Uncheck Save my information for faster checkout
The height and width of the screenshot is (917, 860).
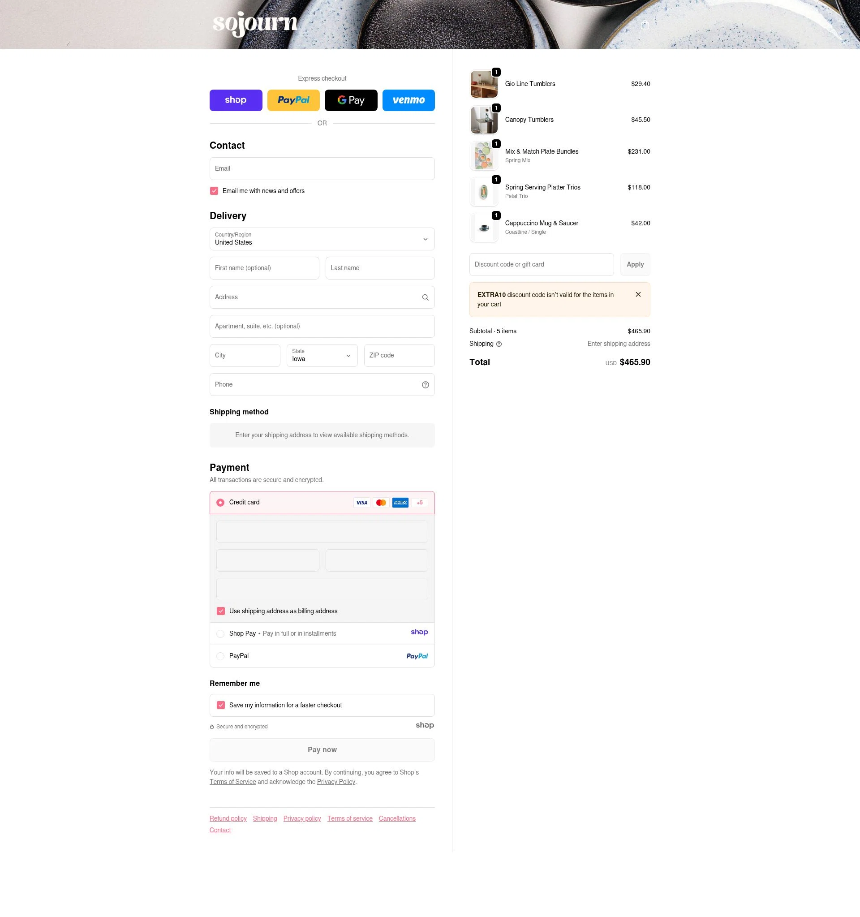220,705
